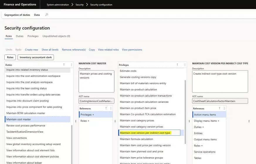
Task: Click the Undo action
Action: point(9,50)
